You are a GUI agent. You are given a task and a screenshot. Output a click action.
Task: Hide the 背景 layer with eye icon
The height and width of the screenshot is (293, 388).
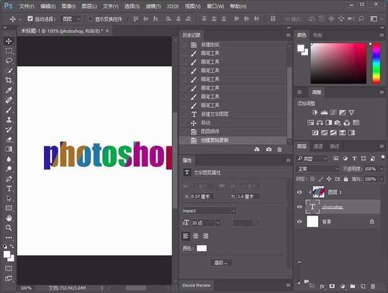(x=299, y=221)
